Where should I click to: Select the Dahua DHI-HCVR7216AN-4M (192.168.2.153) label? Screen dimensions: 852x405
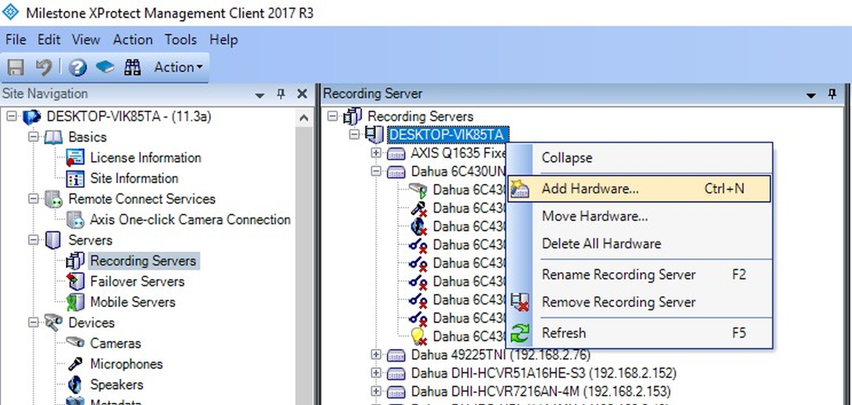pos(541,391)
